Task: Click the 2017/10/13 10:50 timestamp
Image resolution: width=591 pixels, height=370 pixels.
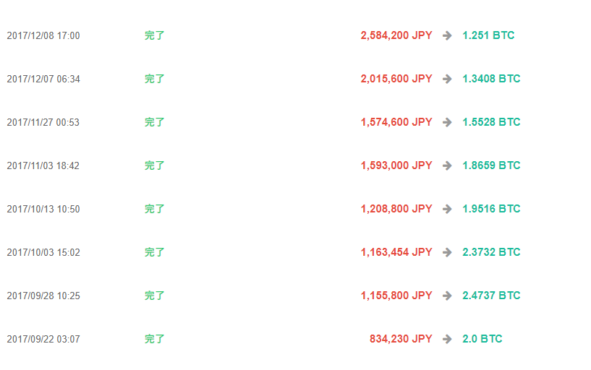Action: (x=43, y=209)
